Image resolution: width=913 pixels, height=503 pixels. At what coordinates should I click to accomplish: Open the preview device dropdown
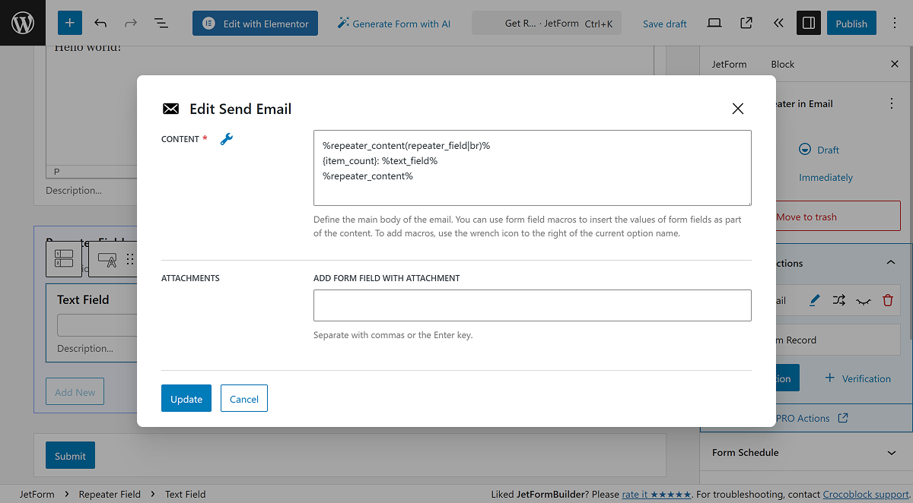714,23
